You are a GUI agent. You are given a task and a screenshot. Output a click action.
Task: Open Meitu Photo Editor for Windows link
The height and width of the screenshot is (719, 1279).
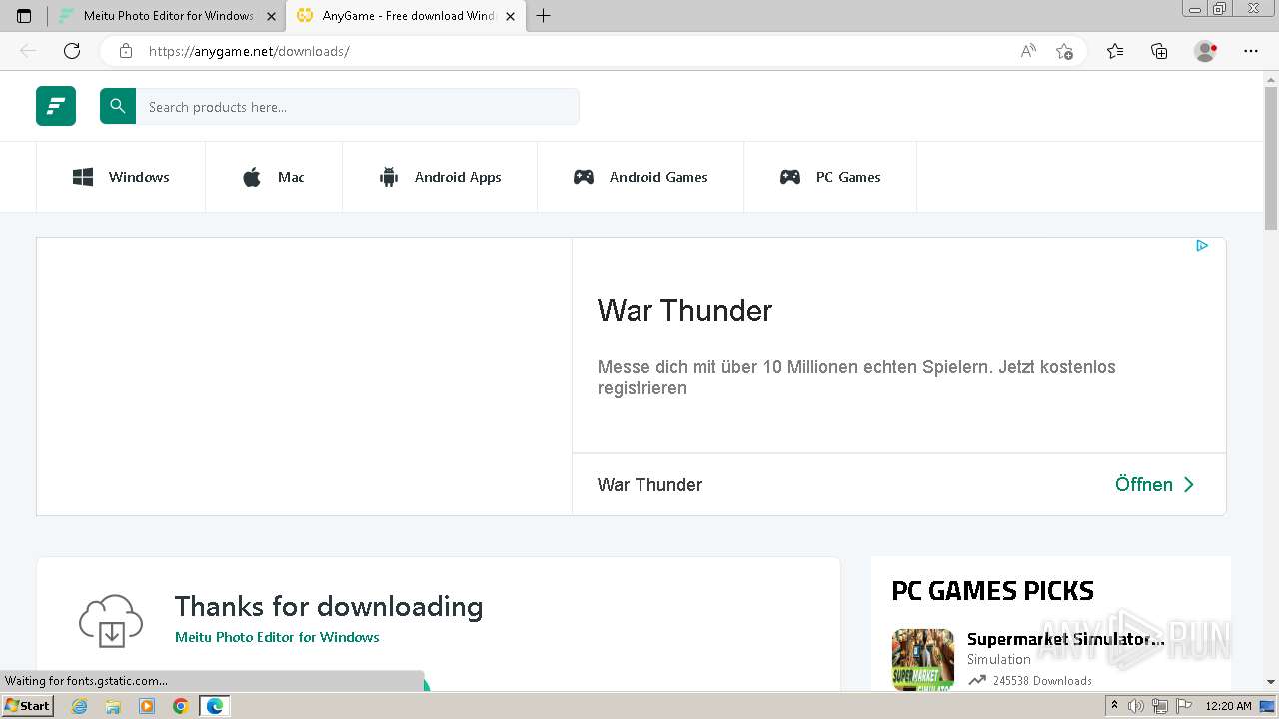(277, 637)
